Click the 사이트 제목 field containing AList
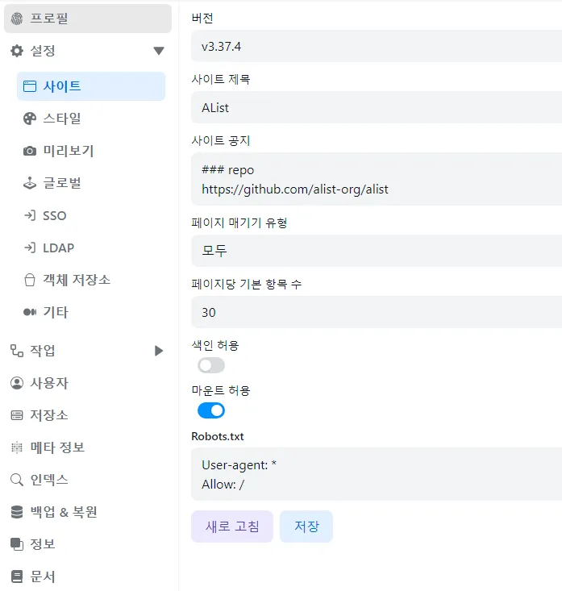The height and width of the screenshot is (591, 562). tap(377, 107)
